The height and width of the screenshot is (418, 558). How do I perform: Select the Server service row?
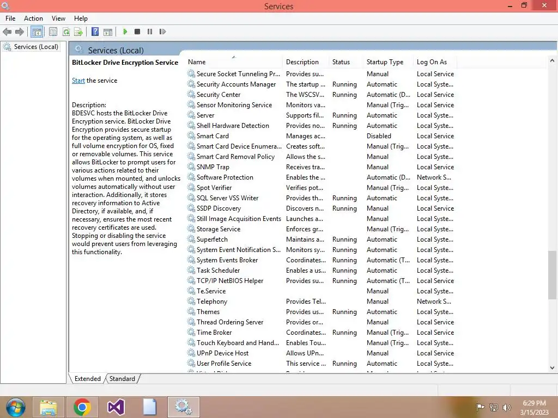[321, 115]
